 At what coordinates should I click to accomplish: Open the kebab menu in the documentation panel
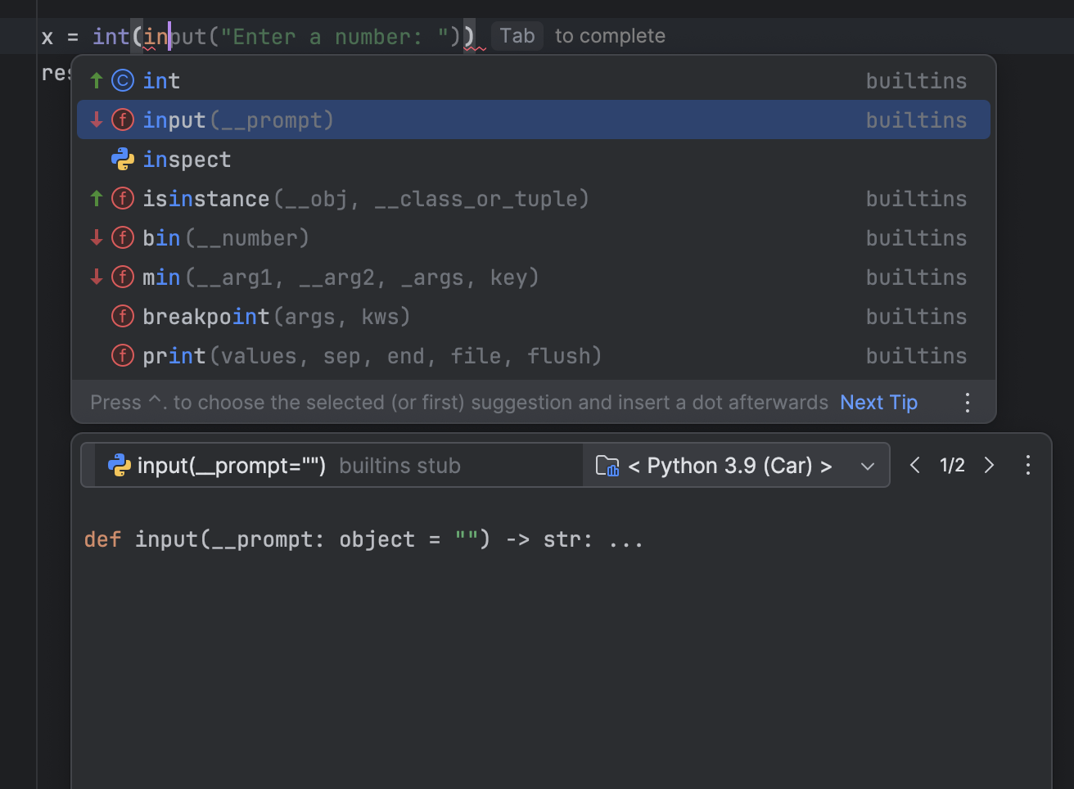[x=1027, y=465]
